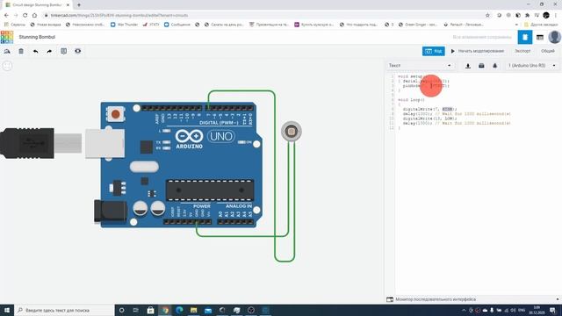The image size is (562, 316).
Task: Expand the hidden bookmarks overflow arrow
Action: (x=516, y=25)
